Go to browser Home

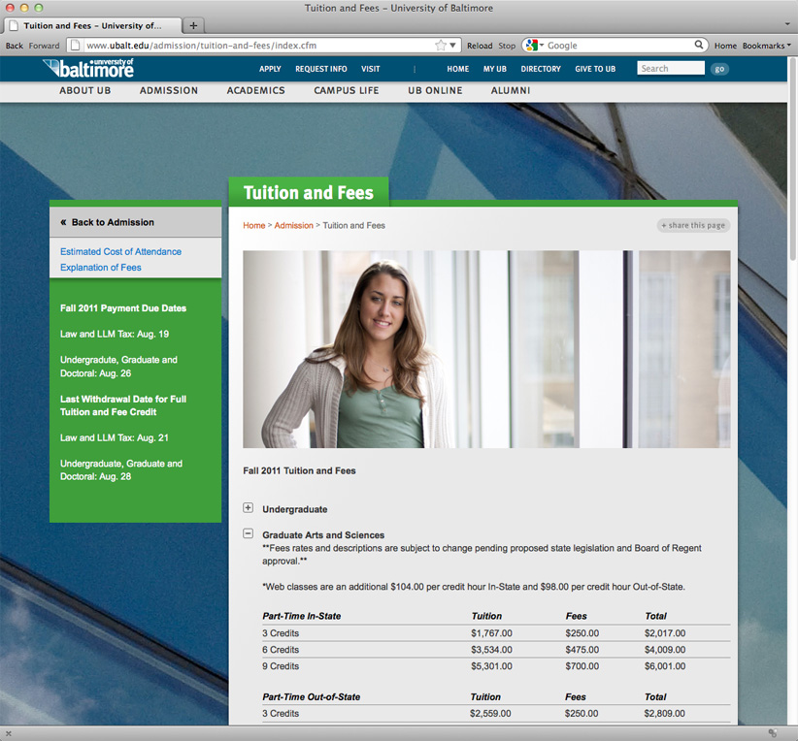tap(725, 46)
